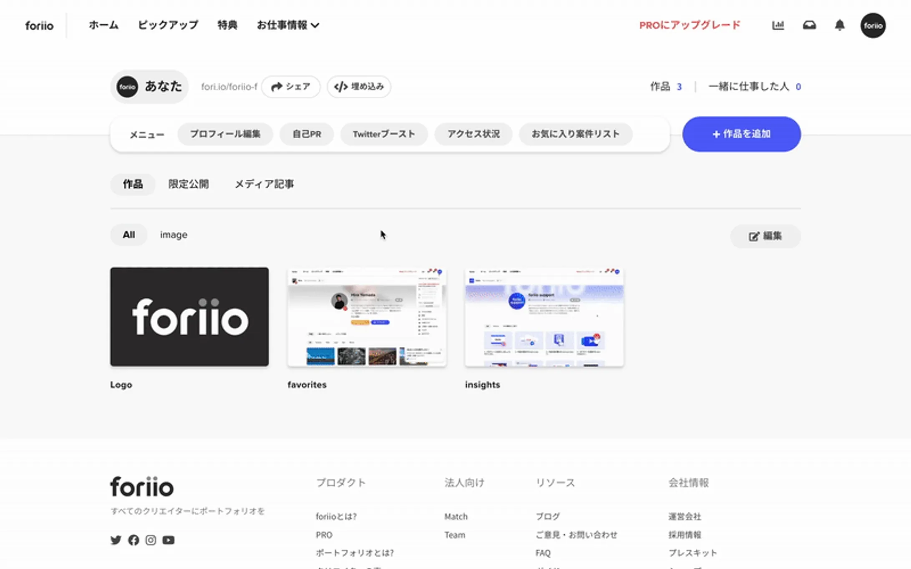Screen dimensions: 911x569
Task: Select the image filter
Action: coord(174,235)
